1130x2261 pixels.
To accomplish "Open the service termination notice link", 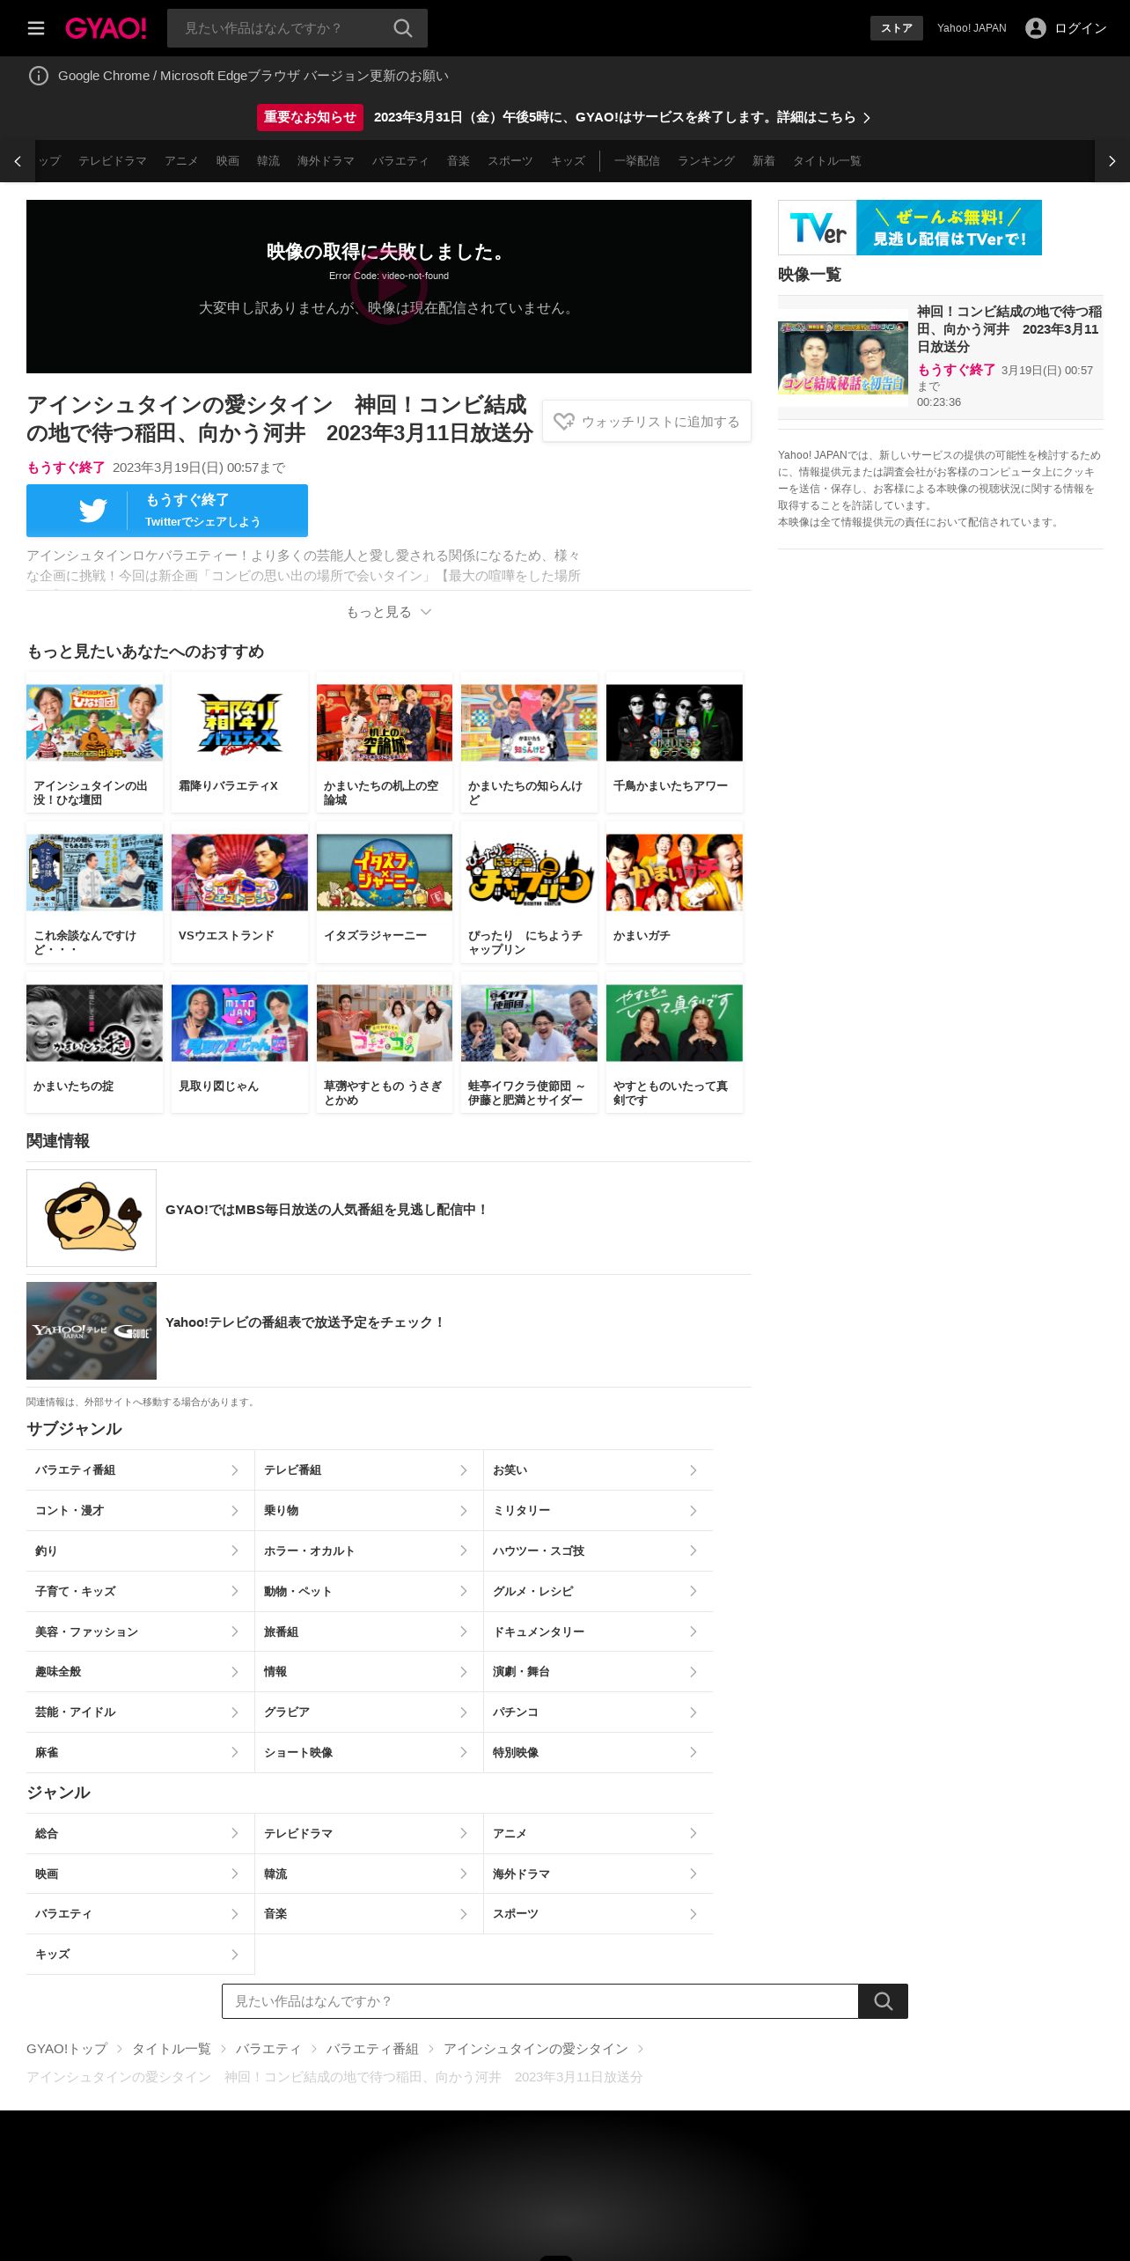I will click(x=621, y=117).
